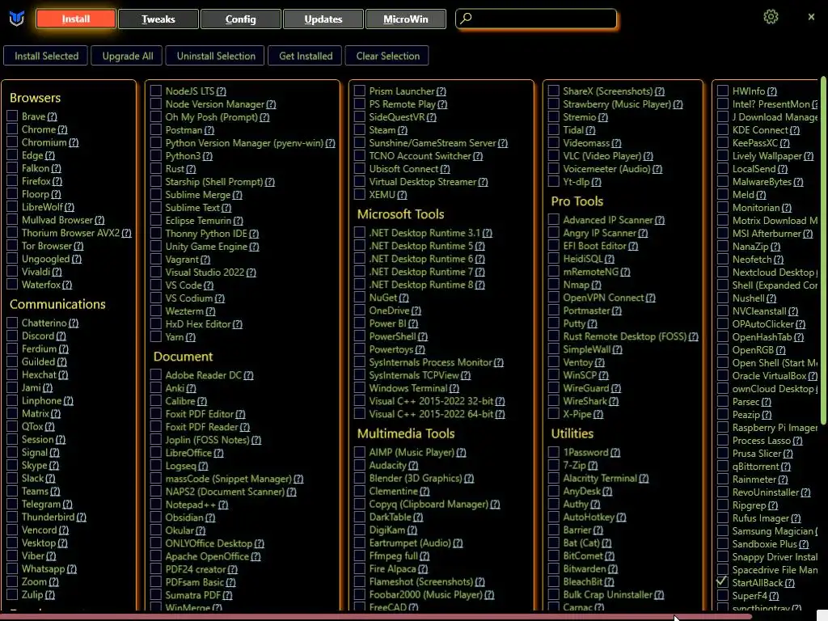
Task: Click the Sunshine/GameStream Server label
Action: point(433,143)
